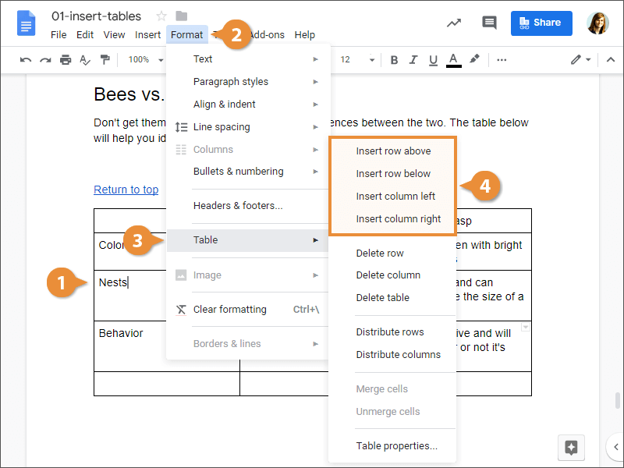Open the Insert menu
624x468 pixels.
pos(147,34)
